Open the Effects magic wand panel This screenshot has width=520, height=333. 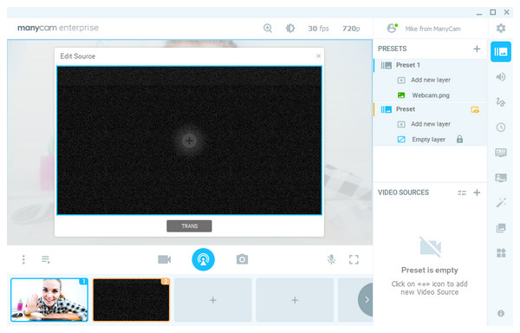coord(501,202)
